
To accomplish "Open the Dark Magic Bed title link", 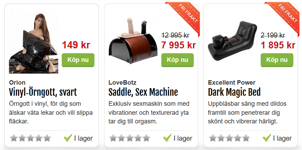I will (234, 92).
